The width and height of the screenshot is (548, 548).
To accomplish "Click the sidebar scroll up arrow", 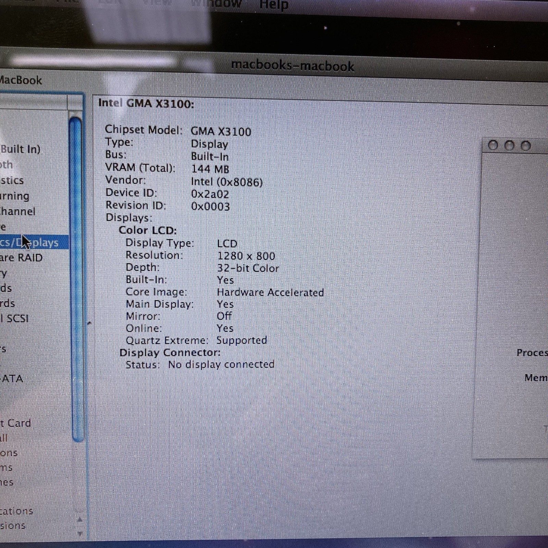I will coord(80,520).
